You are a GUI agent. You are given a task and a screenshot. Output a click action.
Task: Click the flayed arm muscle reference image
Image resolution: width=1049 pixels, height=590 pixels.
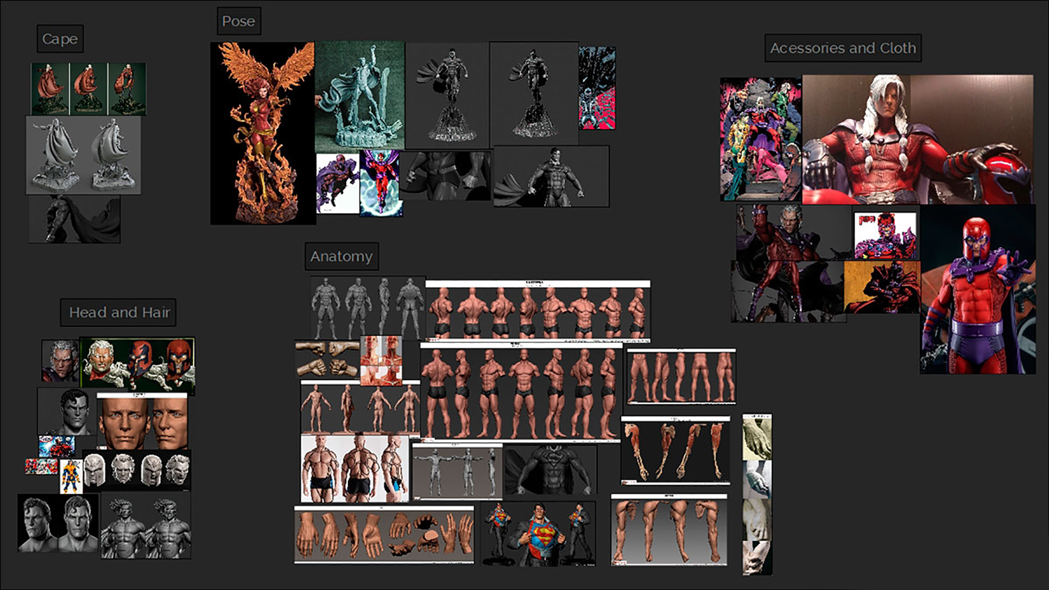[675, 450]
